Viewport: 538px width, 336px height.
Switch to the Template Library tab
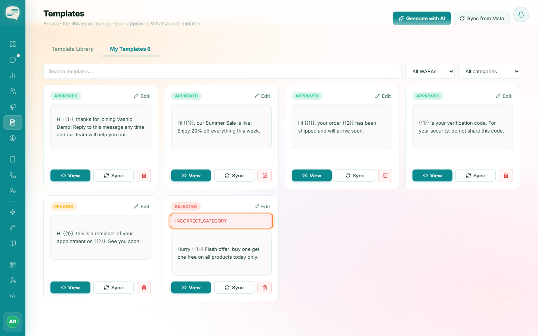[72, 49]
